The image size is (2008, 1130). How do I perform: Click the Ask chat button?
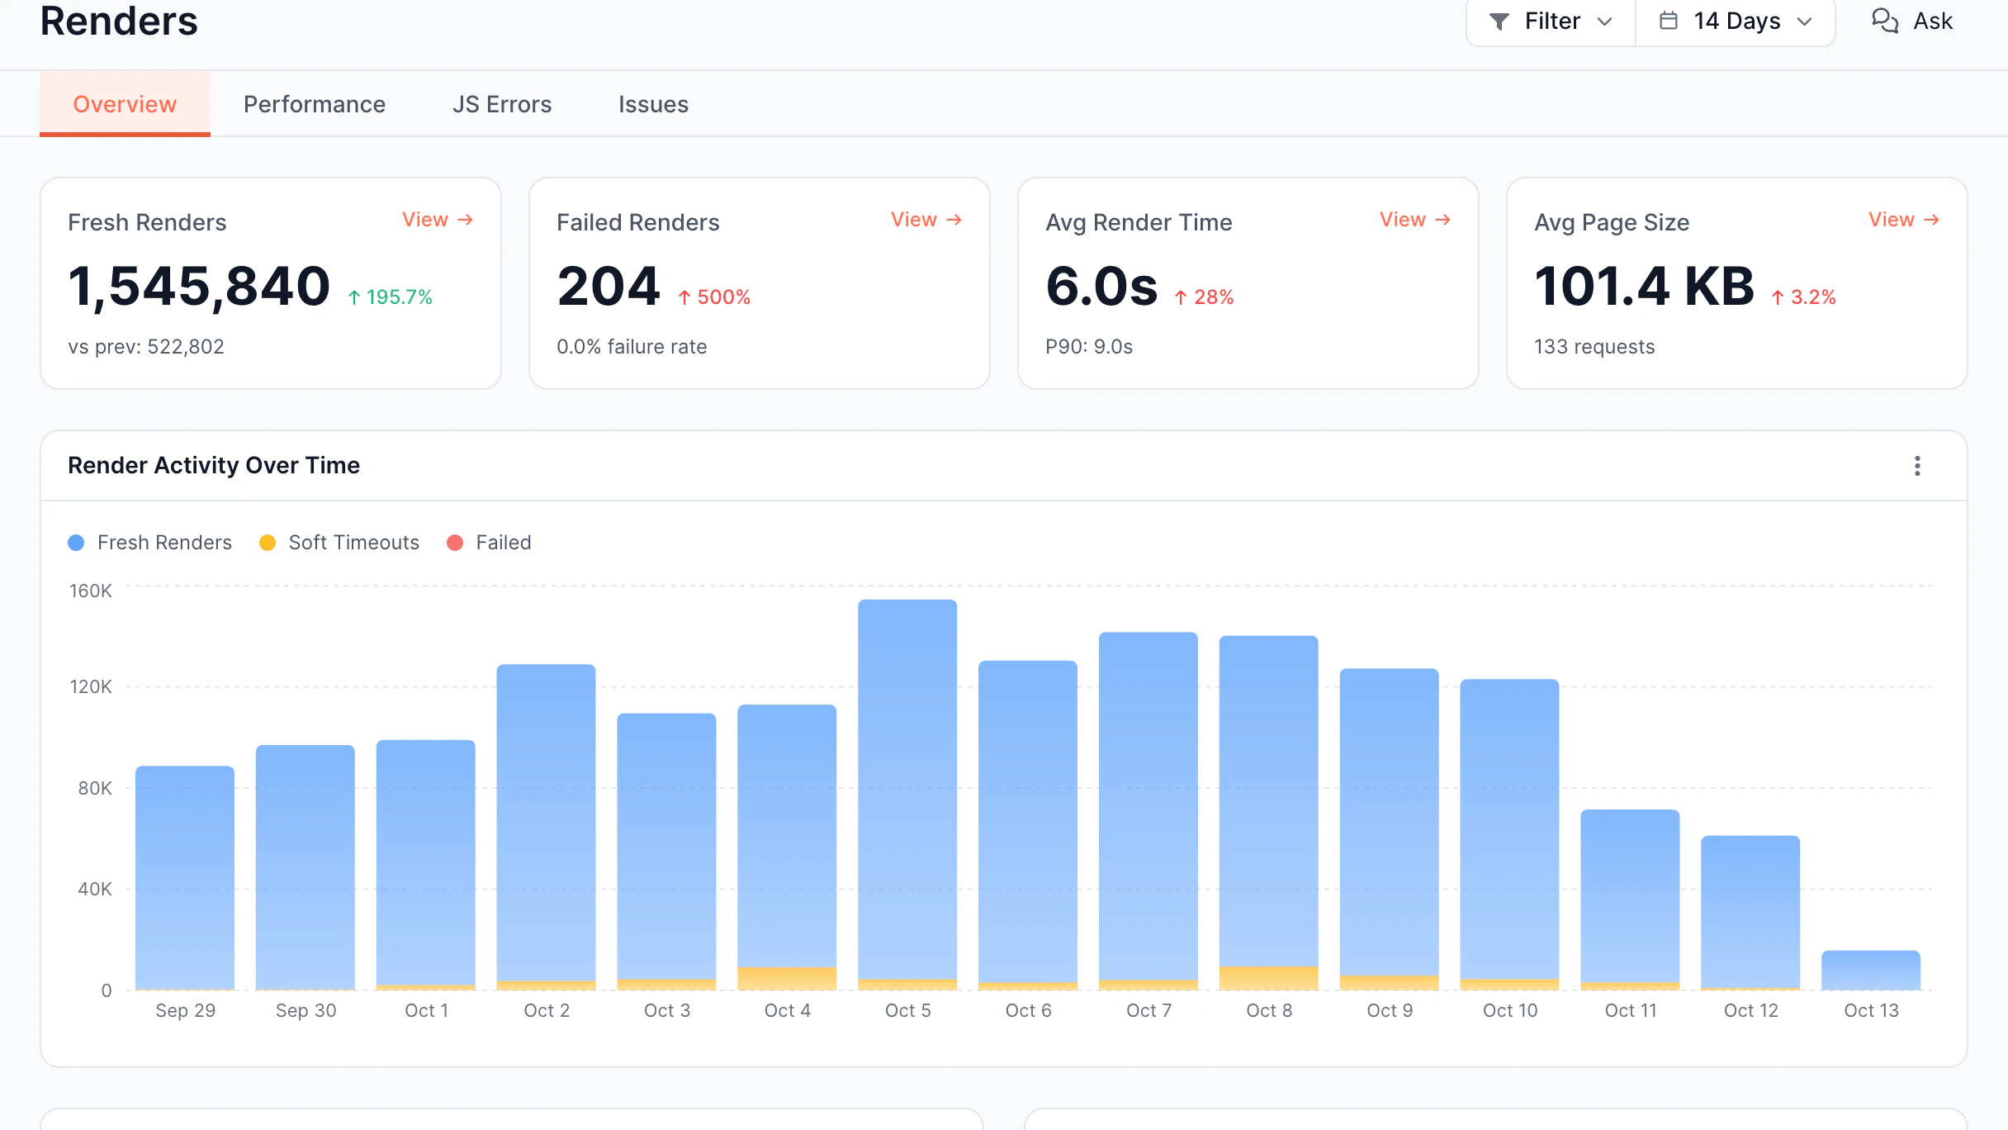pyautogui.click(x=1911, y=21)
